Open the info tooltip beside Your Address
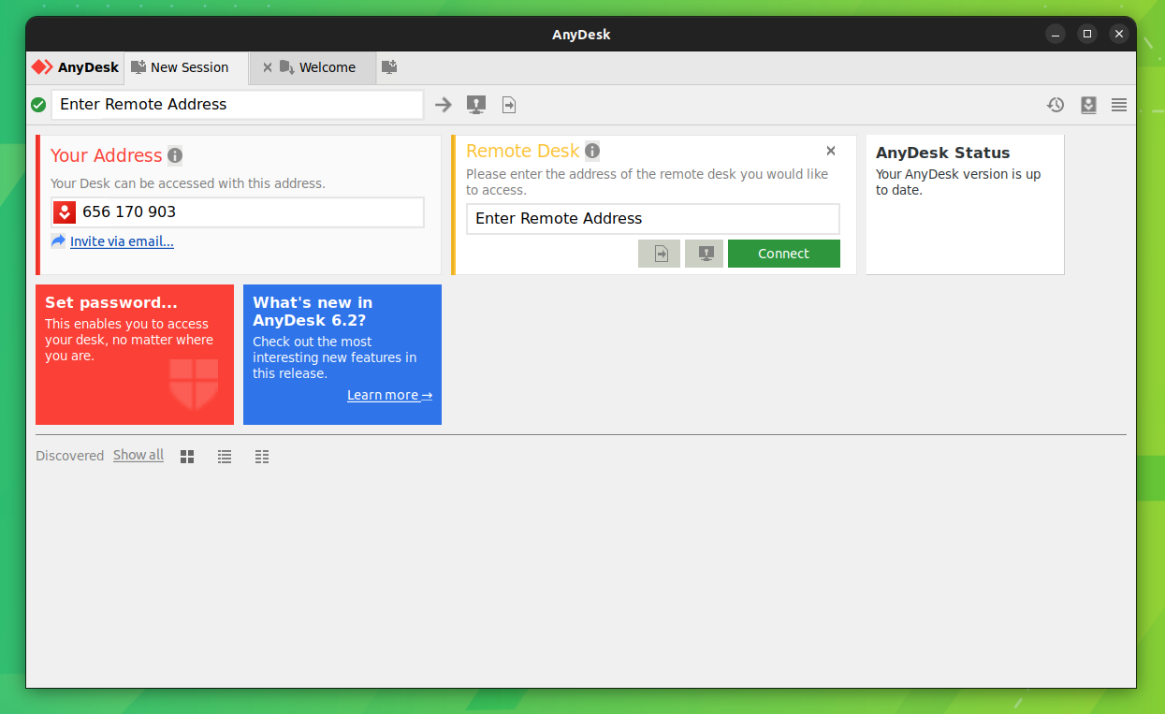The image size is (1165, 714). [x=174, y=155]
